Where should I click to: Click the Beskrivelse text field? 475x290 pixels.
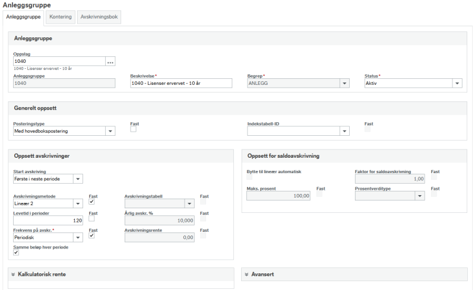(x=181, y=83)
